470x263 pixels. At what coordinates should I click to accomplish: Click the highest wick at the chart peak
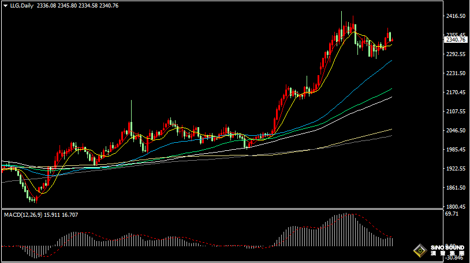(x=341, y=13)
